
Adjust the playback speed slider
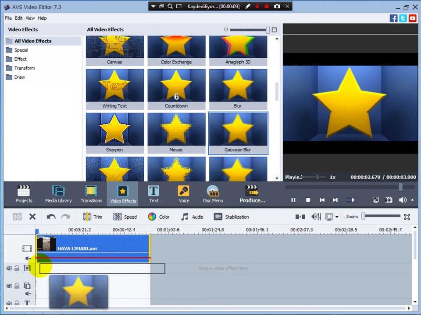tap(318, 177)
